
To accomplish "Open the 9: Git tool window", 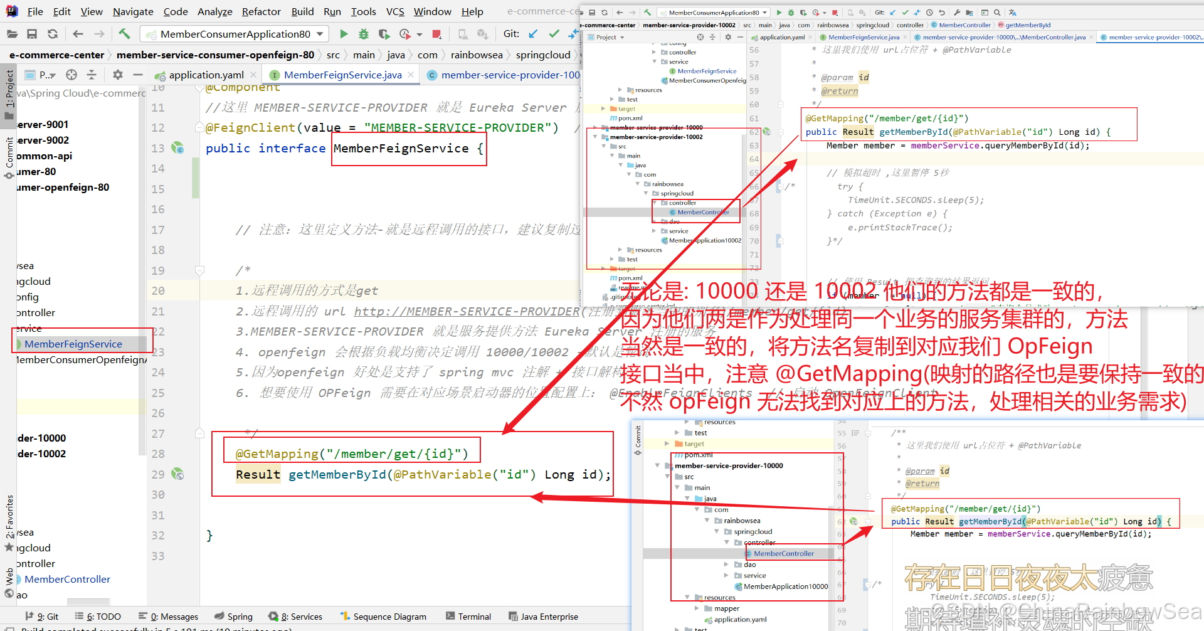I will pyautogui.click(x=42, y=617).
